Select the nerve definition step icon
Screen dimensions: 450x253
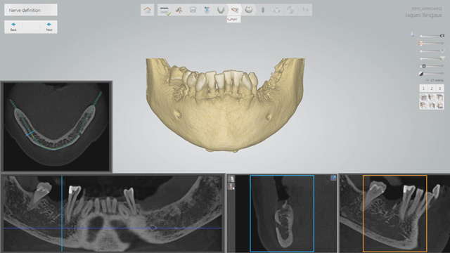[234, 11]
